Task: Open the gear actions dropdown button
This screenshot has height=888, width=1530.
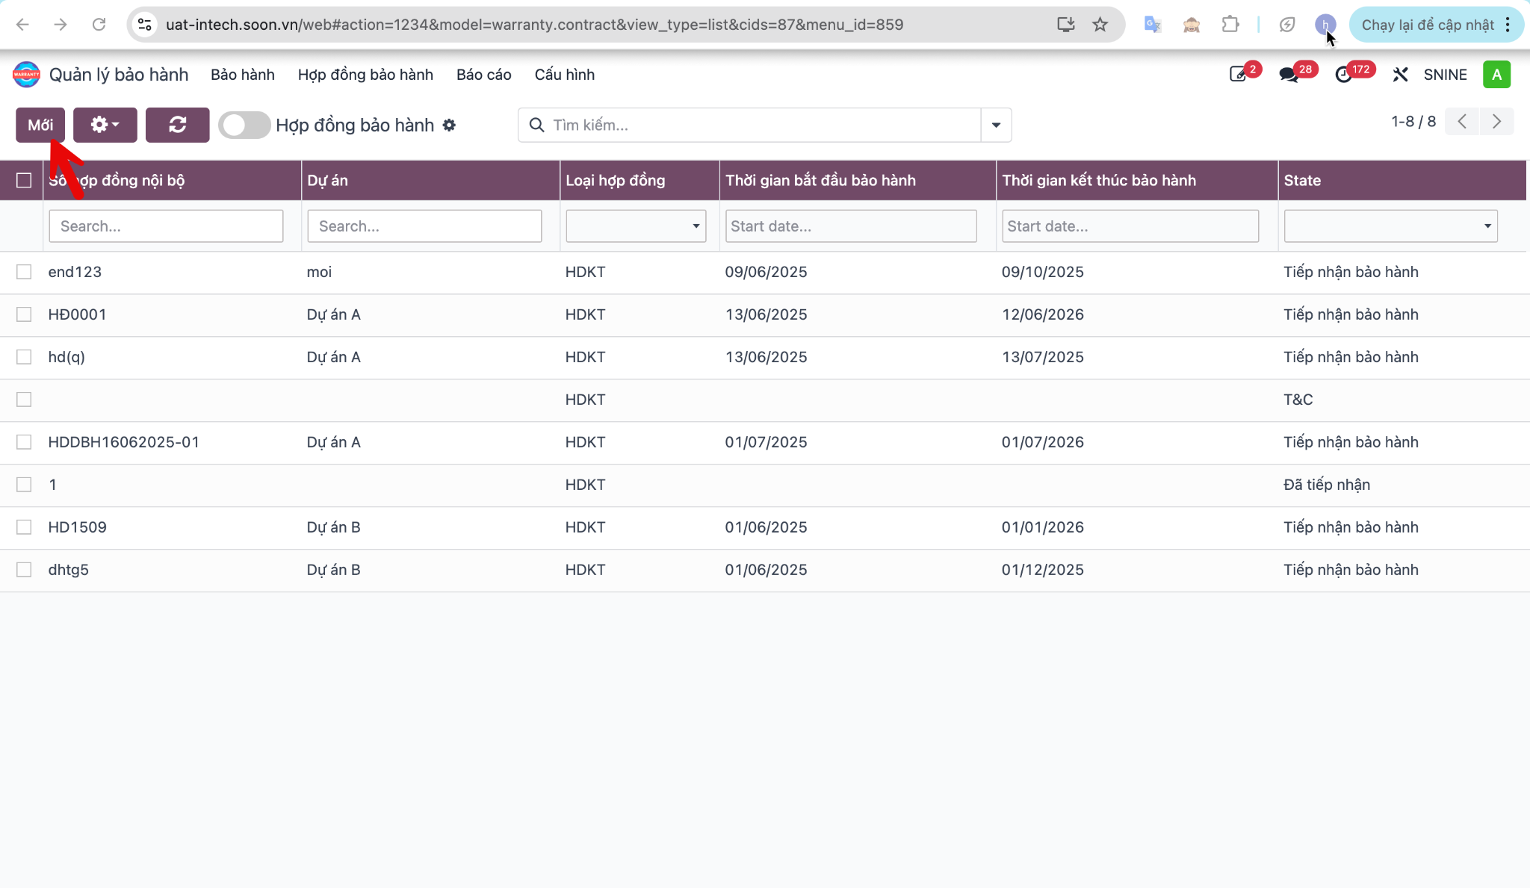Action: tap(105, 125)
